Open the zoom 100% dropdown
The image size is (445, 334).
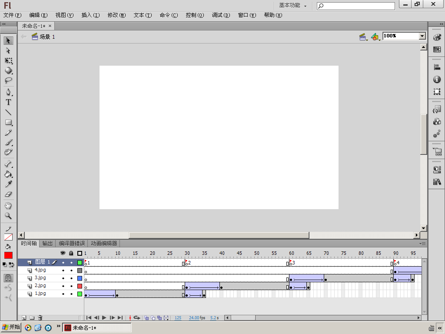(x=422, y=36)
